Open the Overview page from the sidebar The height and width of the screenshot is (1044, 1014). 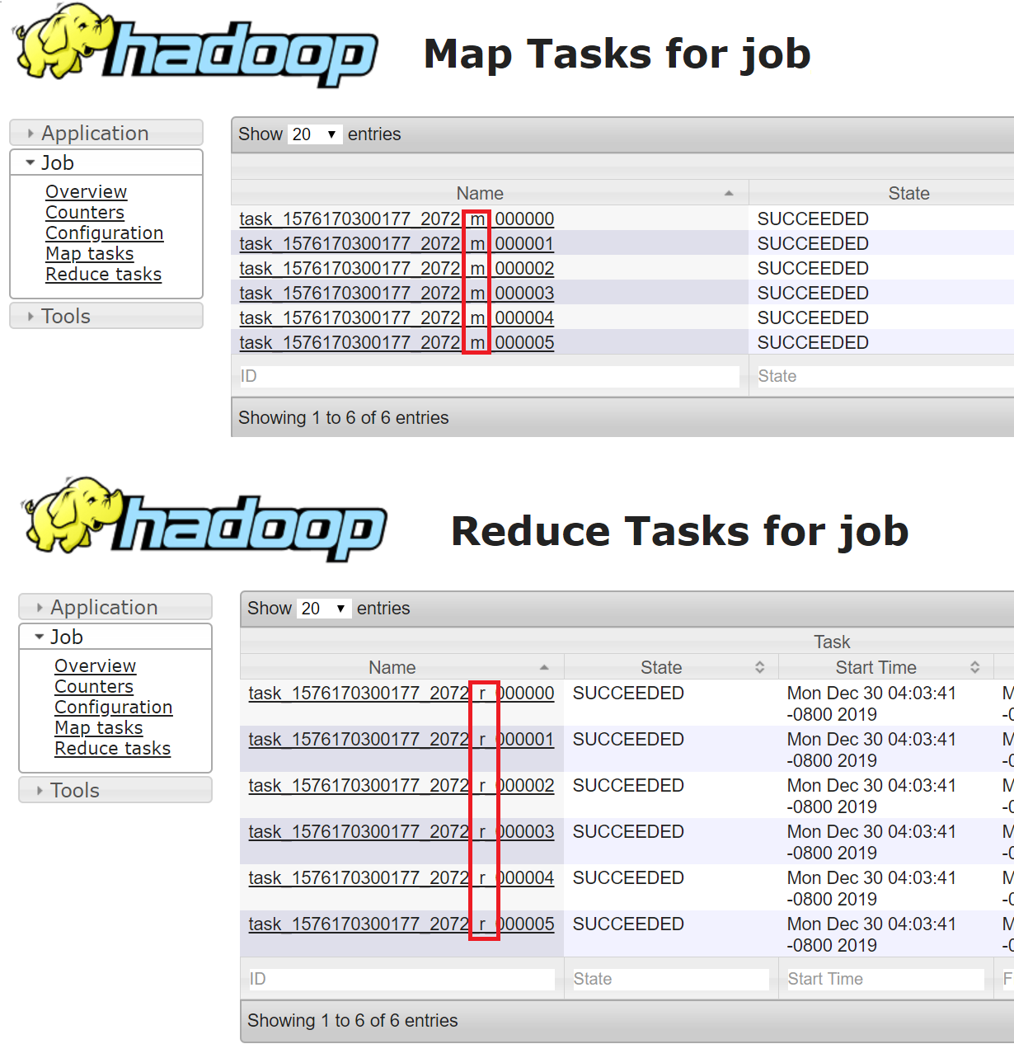[86, 191]
